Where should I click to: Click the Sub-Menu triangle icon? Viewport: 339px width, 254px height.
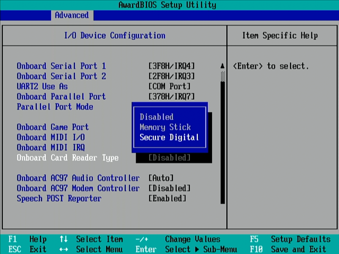(x=197, y=249)
